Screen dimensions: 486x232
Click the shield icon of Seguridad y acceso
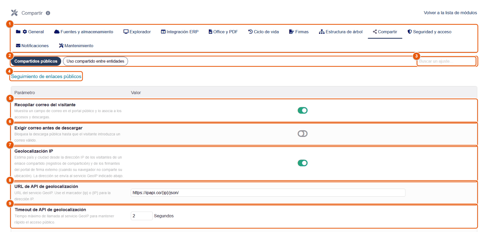pyautogui.click(x=409, y=32)
